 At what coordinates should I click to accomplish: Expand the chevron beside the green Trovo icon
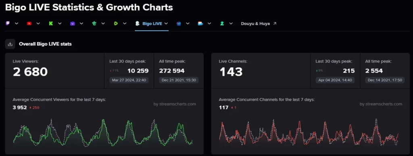click(x=103, y=23)
